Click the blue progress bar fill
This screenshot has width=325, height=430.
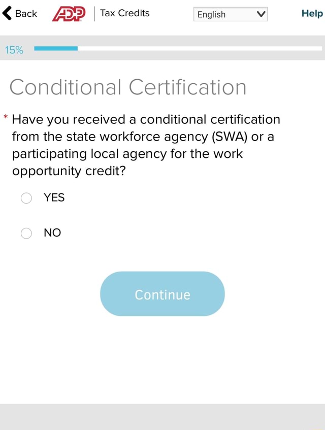[56, 48]
